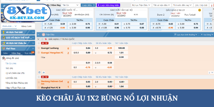The width and height of the screenshot is (214, 107).
Task: Open the Tất Cả dropdown
Action: click(x=71, y=5)
